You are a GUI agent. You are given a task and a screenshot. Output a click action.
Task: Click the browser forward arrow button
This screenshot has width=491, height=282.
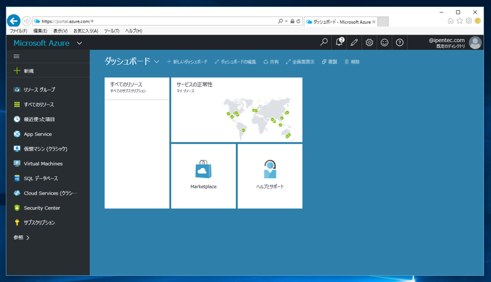26,21
